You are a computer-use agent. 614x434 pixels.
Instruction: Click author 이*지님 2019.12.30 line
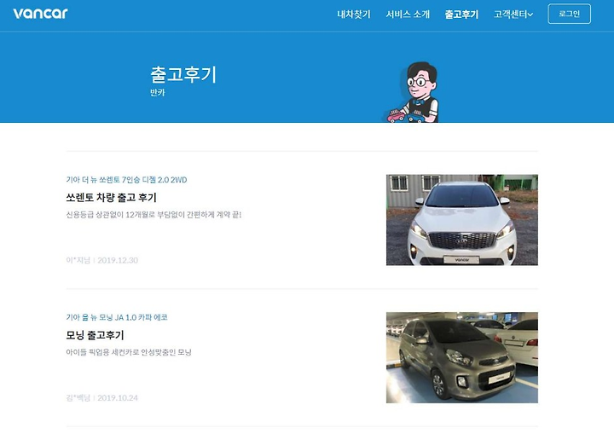(x=101, y=260)
